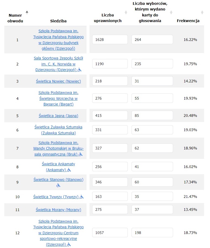The width and height of the screenshot is (210, 248).
Task: Click the 198 ballots issued field
Action: [152, 232]
